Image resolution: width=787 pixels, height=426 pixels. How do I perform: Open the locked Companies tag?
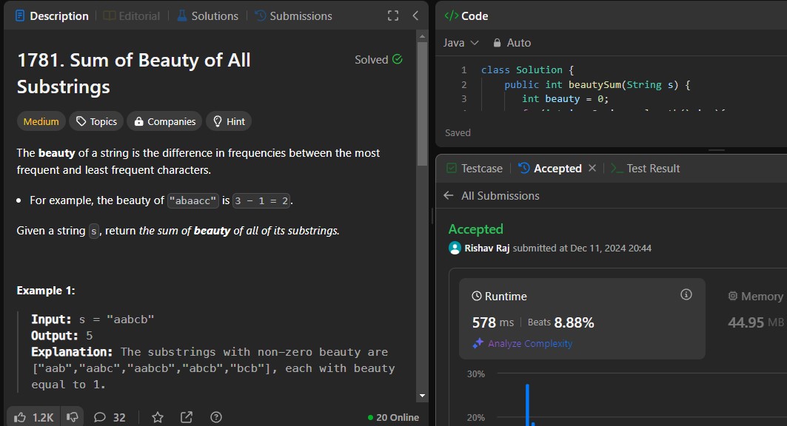[164, 121]
